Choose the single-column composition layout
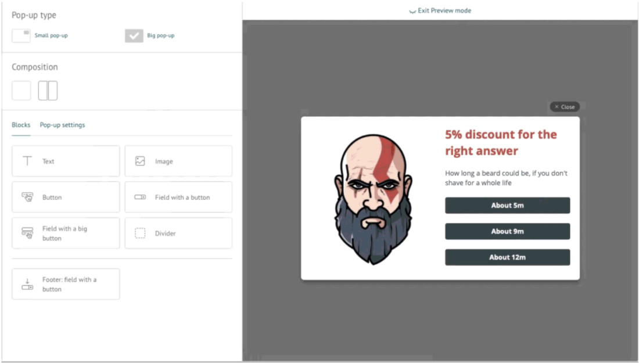 (x=21, y=91)
